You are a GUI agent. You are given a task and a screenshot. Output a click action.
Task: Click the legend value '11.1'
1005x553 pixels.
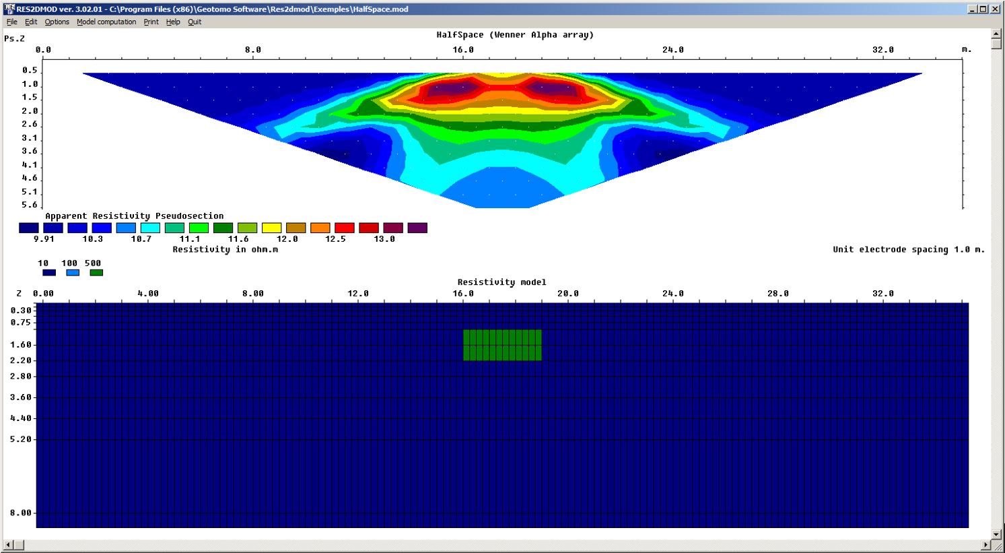pos(190,239)
